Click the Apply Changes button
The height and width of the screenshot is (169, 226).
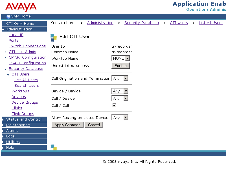[67, 125]
